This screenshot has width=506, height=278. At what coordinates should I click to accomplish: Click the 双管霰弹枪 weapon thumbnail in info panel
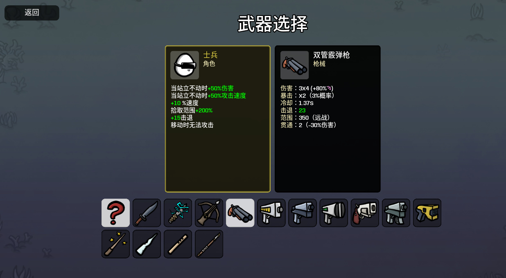[294, 65]
